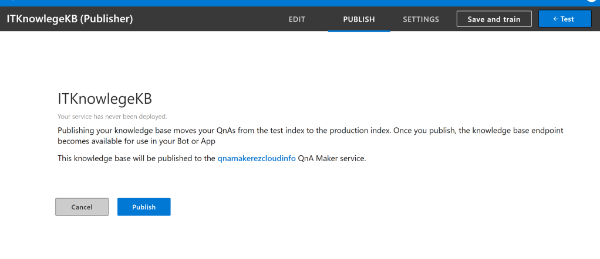Click the blue underline beneath PUBLISH
The height and width of the screenshot is (259, 600).
(359, 31)
